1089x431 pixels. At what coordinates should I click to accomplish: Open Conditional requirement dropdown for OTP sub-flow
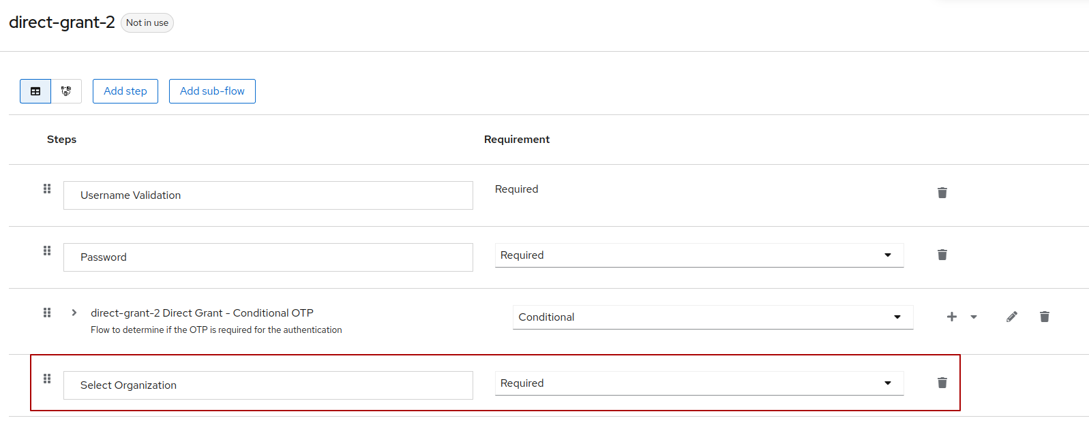(713, 317)
